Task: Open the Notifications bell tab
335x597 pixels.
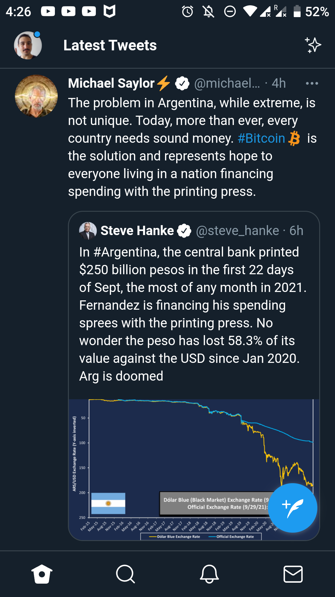Action: (209, 574)
